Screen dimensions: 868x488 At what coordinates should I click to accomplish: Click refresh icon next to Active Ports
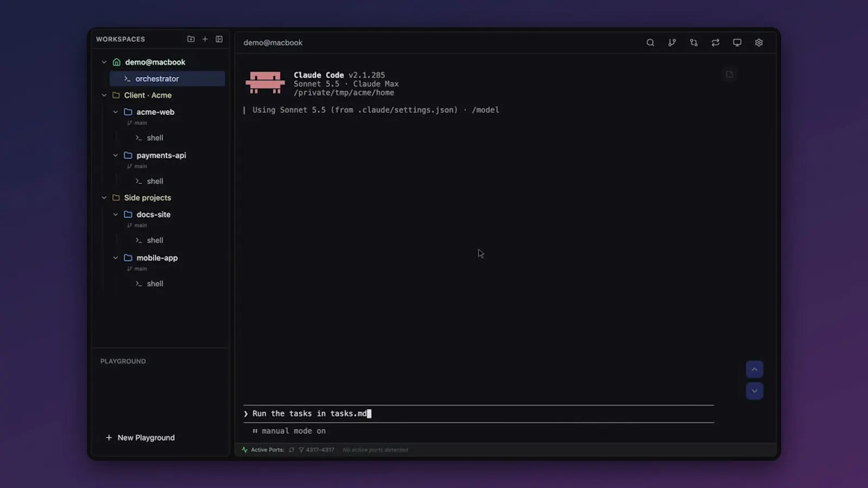(x=292, y=450)
